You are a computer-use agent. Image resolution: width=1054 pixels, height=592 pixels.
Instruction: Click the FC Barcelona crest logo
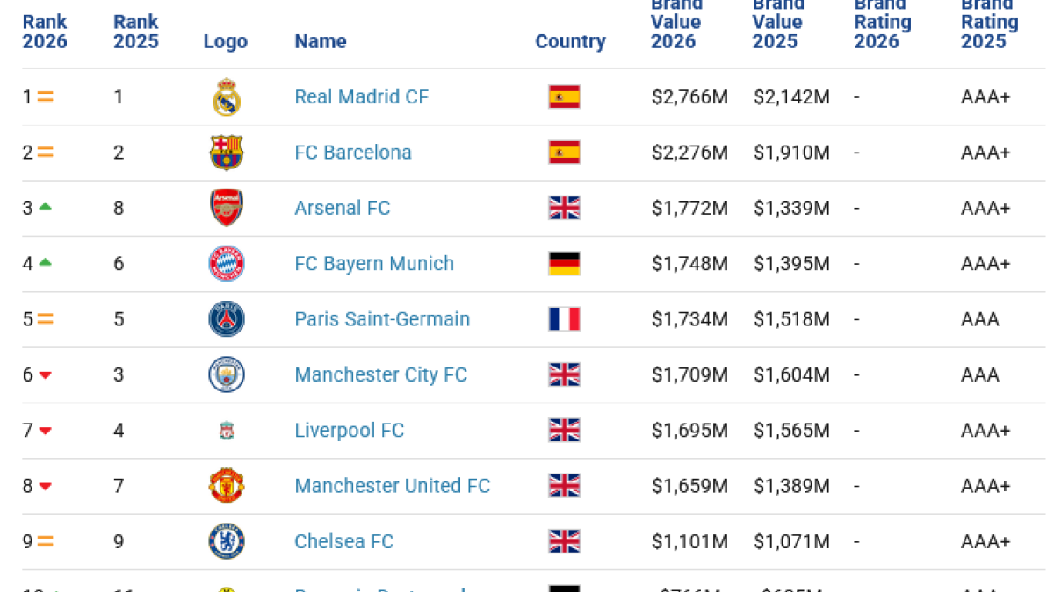[x=227, y=153]
